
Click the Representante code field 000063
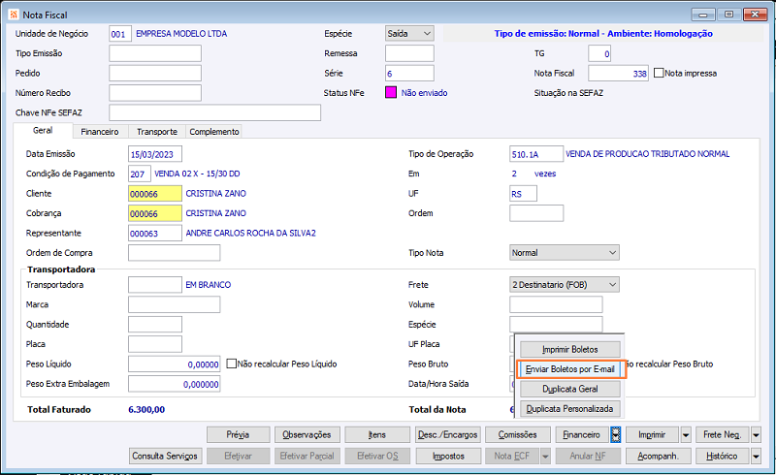155,234
